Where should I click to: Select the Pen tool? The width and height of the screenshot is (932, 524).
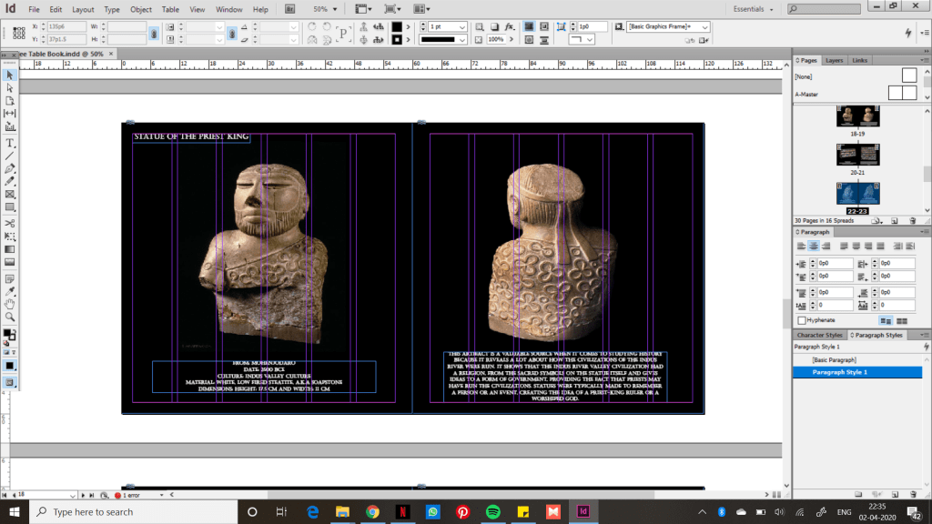pos(10,168)
